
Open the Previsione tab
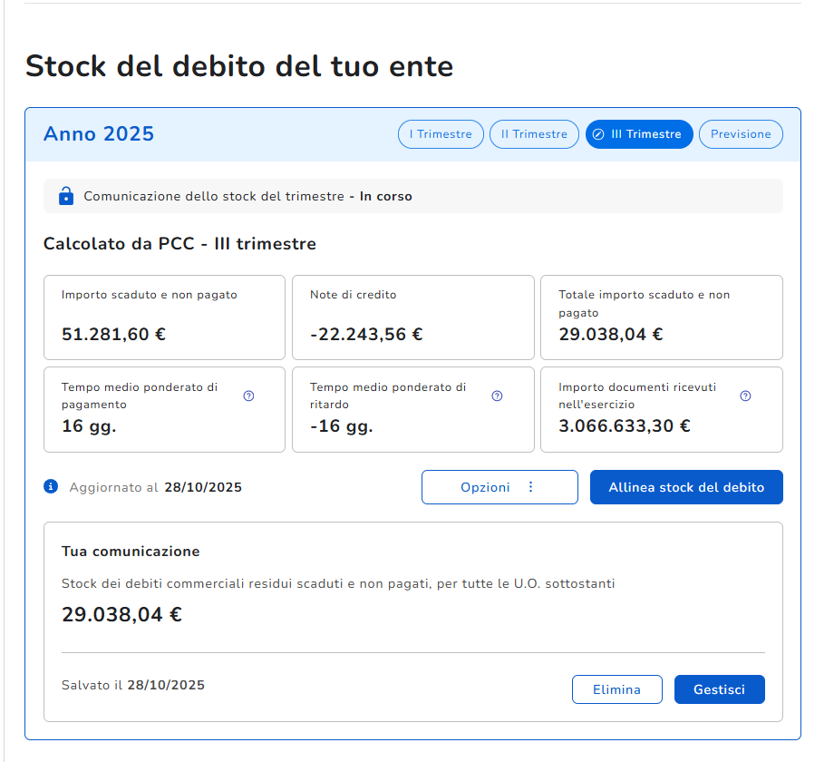pos(741,134)
